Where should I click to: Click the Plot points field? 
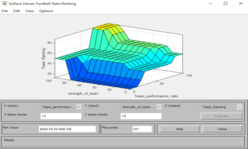[142, 129]
